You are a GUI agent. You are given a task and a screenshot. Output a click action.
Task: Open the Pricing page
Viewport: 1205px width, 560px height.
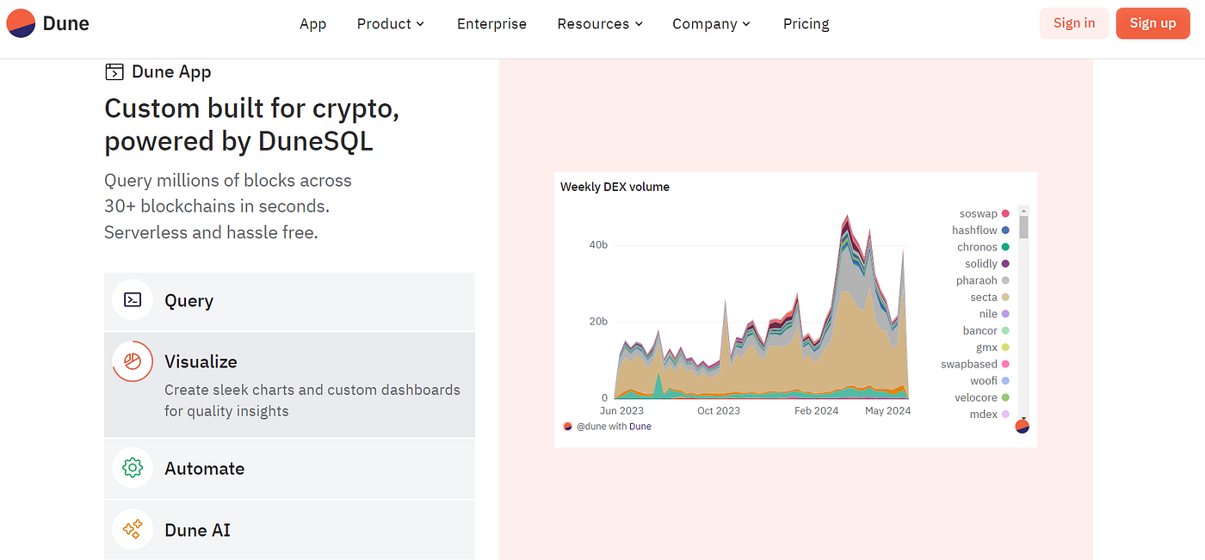[x=806, y=24]
